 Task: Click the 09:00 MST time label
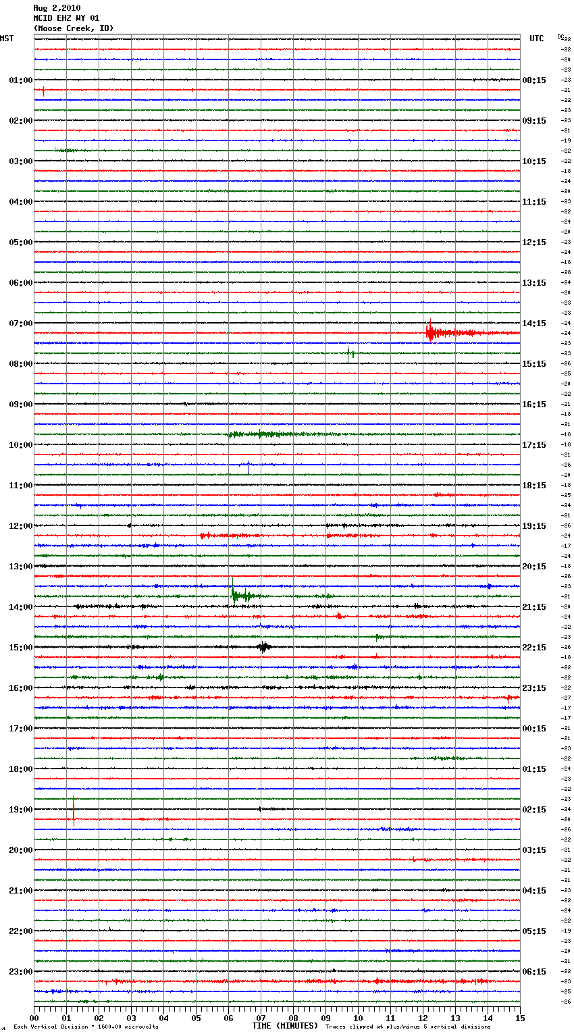(21, 405)
